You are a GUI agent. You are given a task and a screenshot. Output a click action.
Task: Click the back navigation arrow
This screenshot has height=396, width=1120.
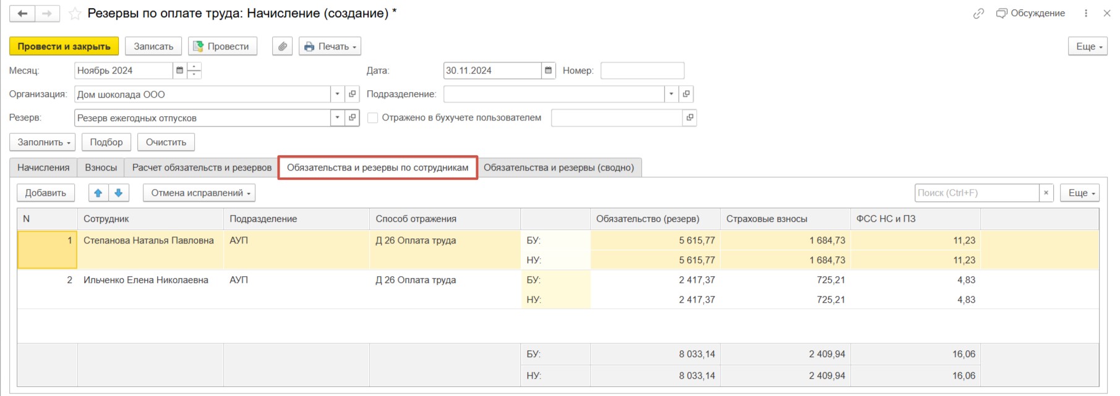22,13
